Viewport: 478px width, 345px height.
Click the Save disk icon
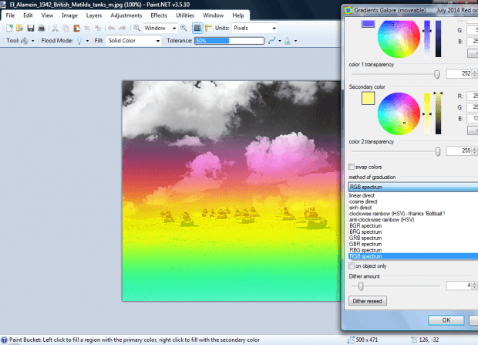click(31, 28)
